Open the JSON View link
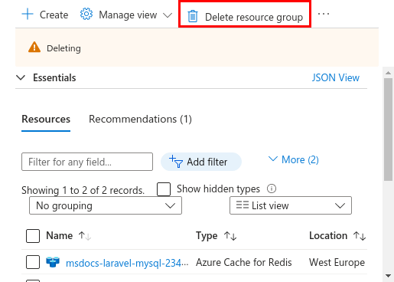This screenshot has height=282, width=394. pyautogui.click(x=336, y=77)
